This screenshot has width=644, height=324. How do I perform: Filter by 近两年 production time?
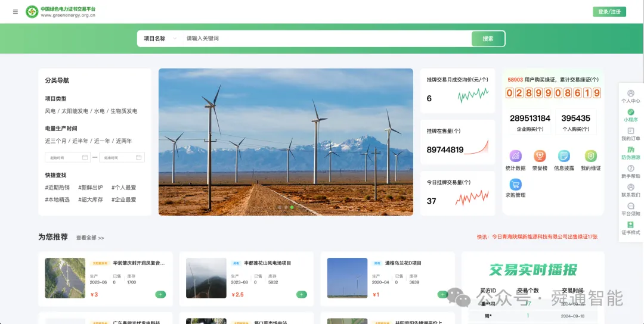coord(124,141)
